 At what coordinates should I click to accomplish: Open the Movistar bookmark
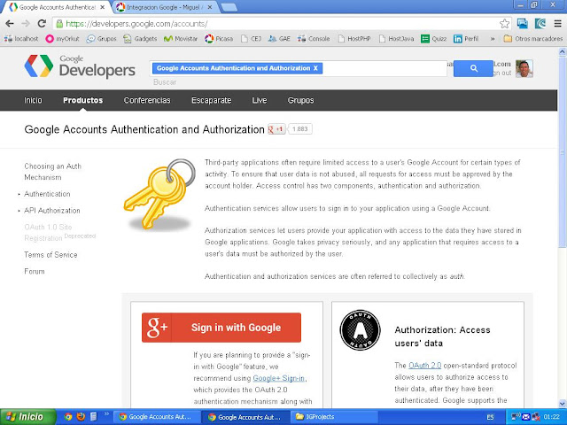point(181,39)
